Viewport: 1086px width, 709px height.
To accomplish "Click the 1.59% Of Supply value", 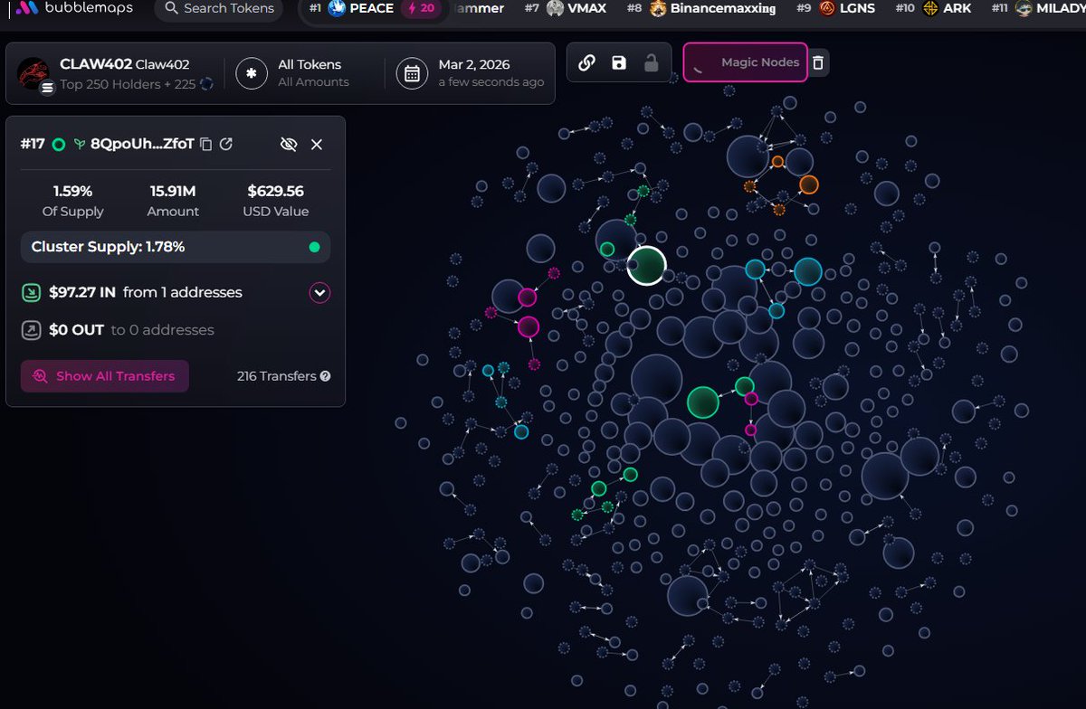I will (72, 192).
